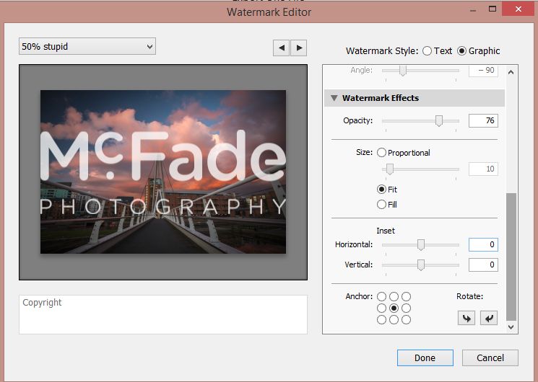Click the Horizontal inset value field
Viewport: 538px width, 382px height.
[482, 245]
